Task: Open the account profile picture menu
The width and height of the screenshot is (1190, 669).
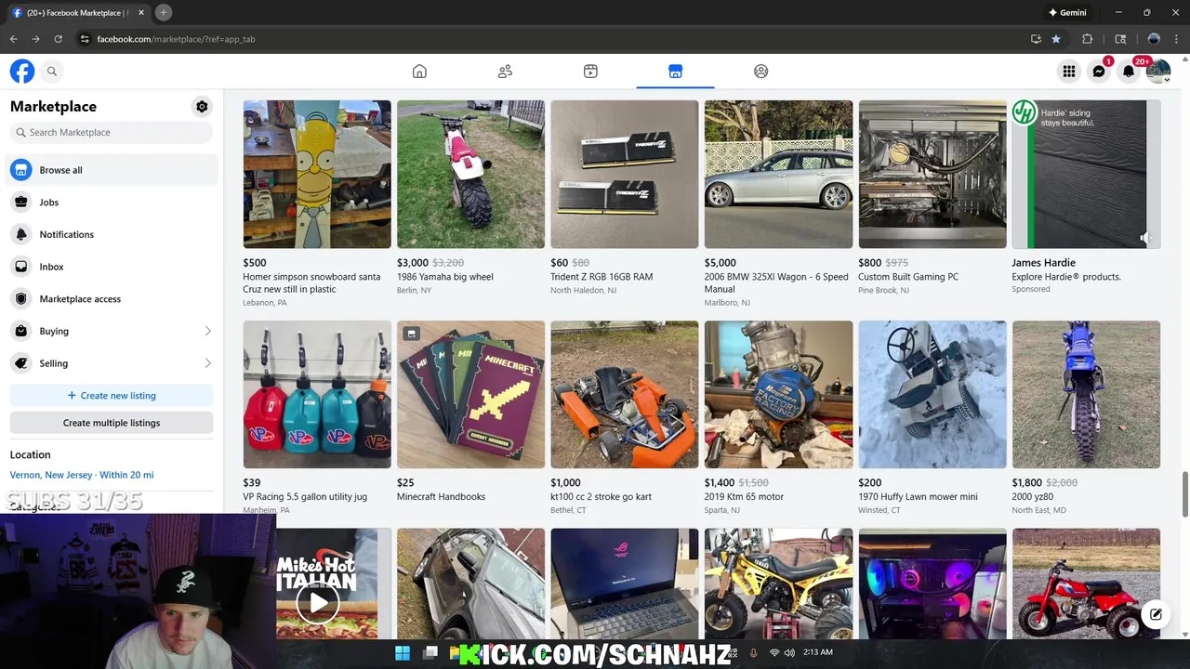Action: click(1158, 71)
